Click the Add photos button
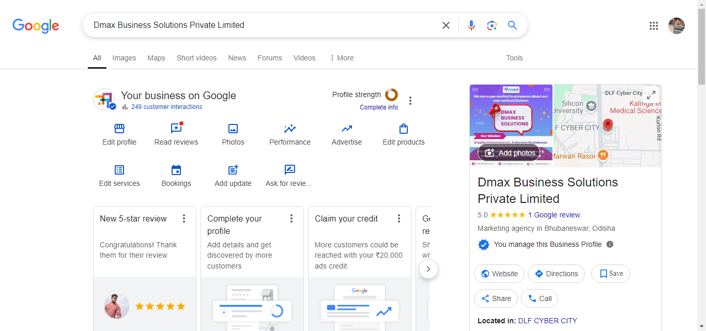The height and width of the screenshot is (331, 706). coord(509,153)
